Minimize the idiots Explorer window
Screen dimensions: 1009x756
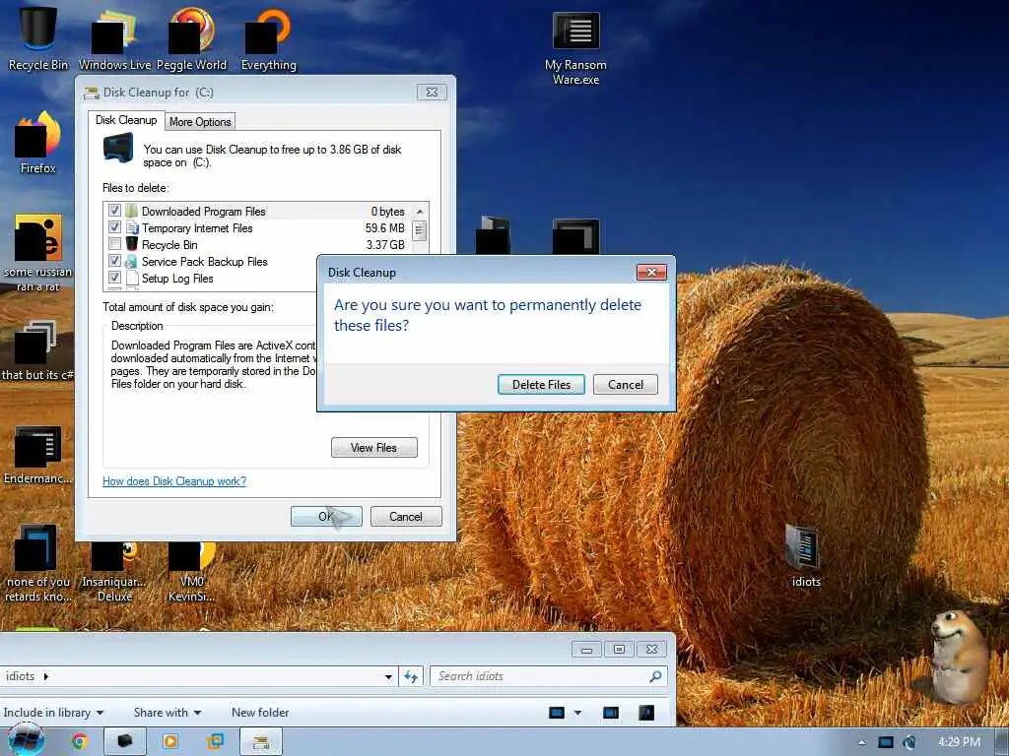pyautogui.click(x=586, y=650)
